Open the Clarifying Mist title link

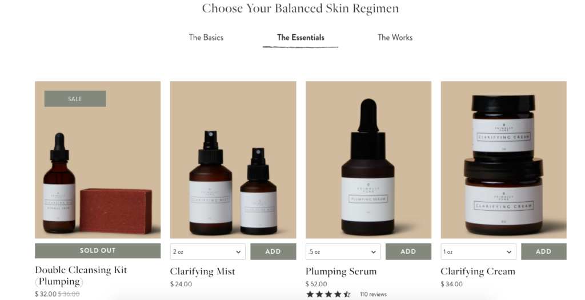(x=203, y=271)
